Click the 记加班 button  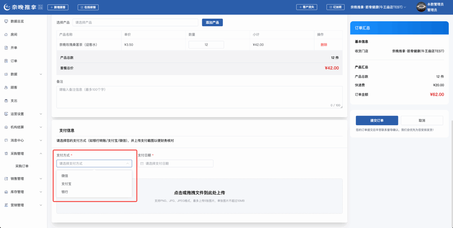(335, 7)
